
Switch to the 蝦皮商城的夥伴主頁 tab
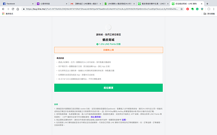[153, 4]
